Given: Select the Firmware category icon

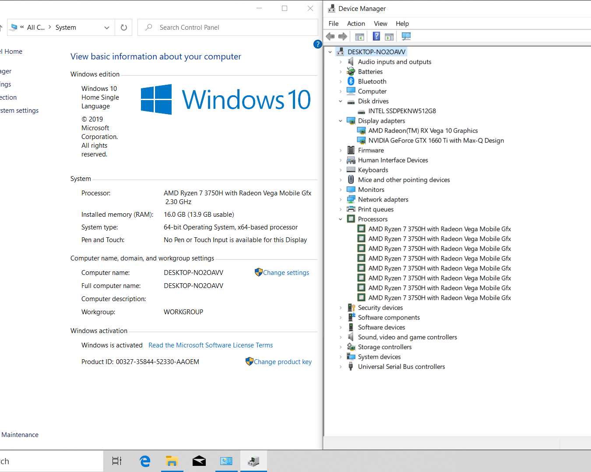Looking at the screenshot, I should (x=351, y=150).
